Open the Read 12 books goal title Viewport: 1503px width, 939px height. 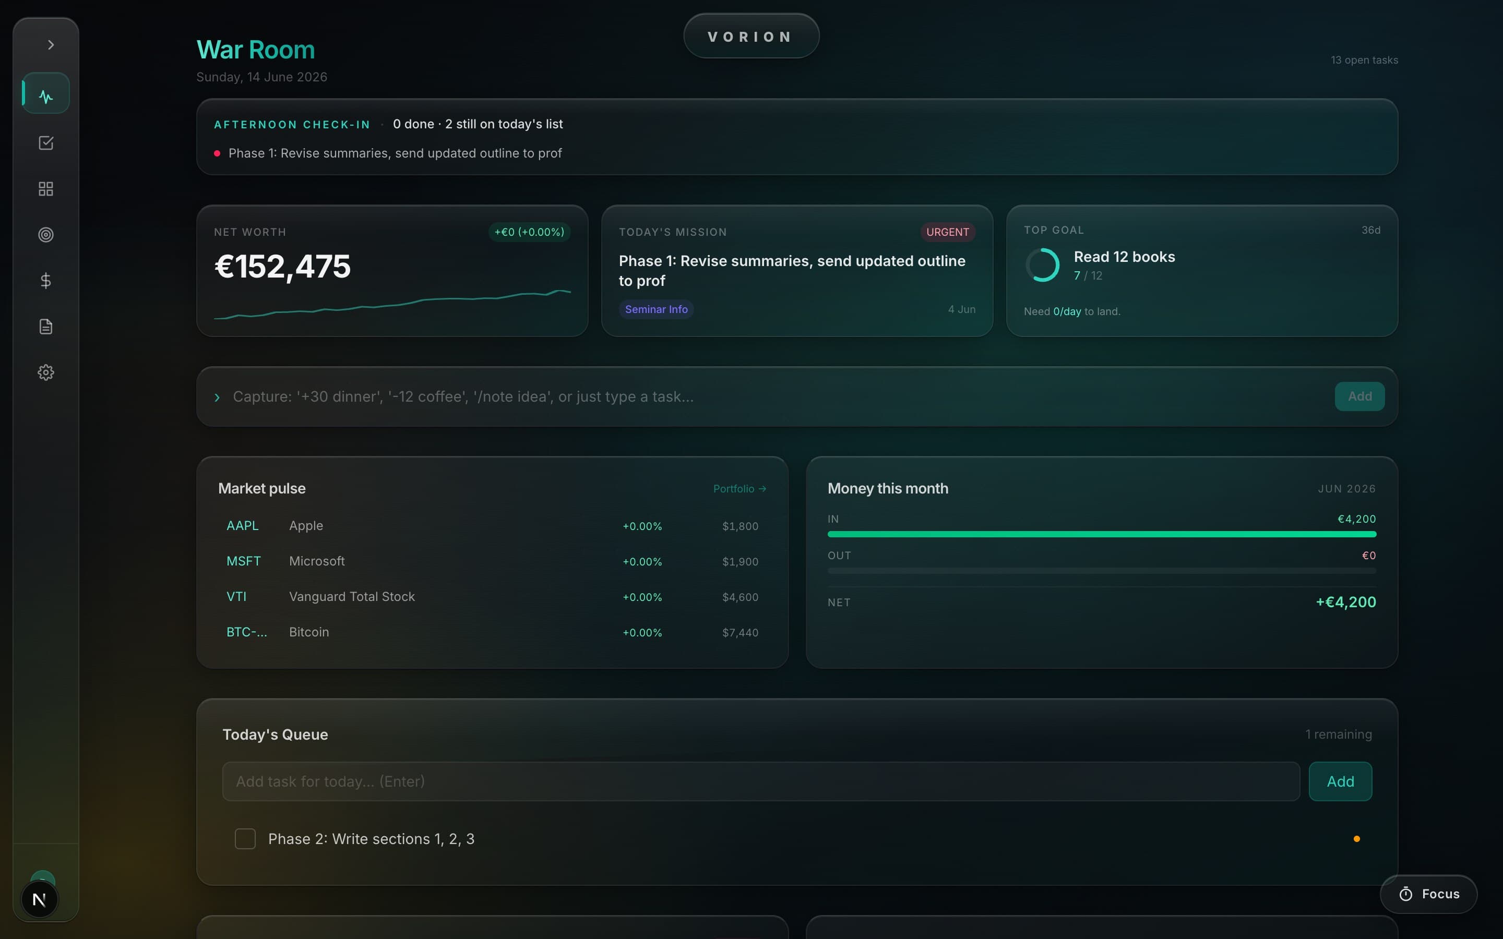(x=1124, y=257)
